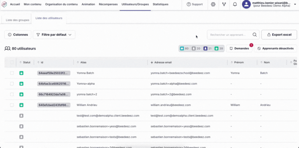Toggle the select-all checkbox in table header
299x148 pixels.
click(12, 63)
